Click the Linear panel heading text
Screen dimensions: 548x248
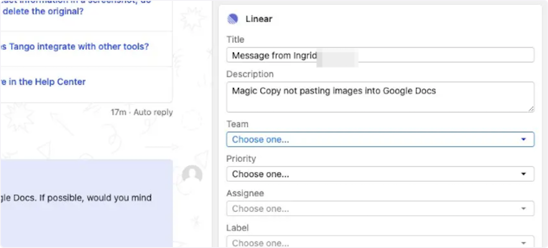click(259, 19)
